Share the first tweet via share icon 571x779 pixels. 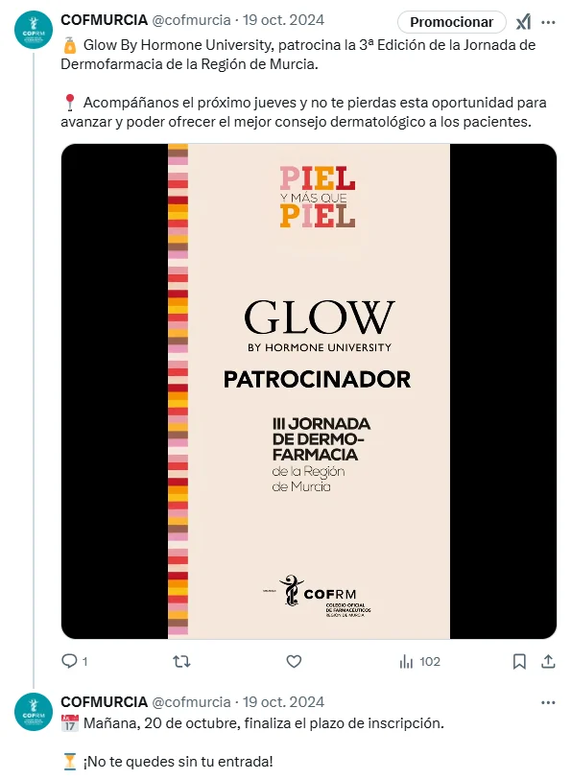[x=548, y=661]
